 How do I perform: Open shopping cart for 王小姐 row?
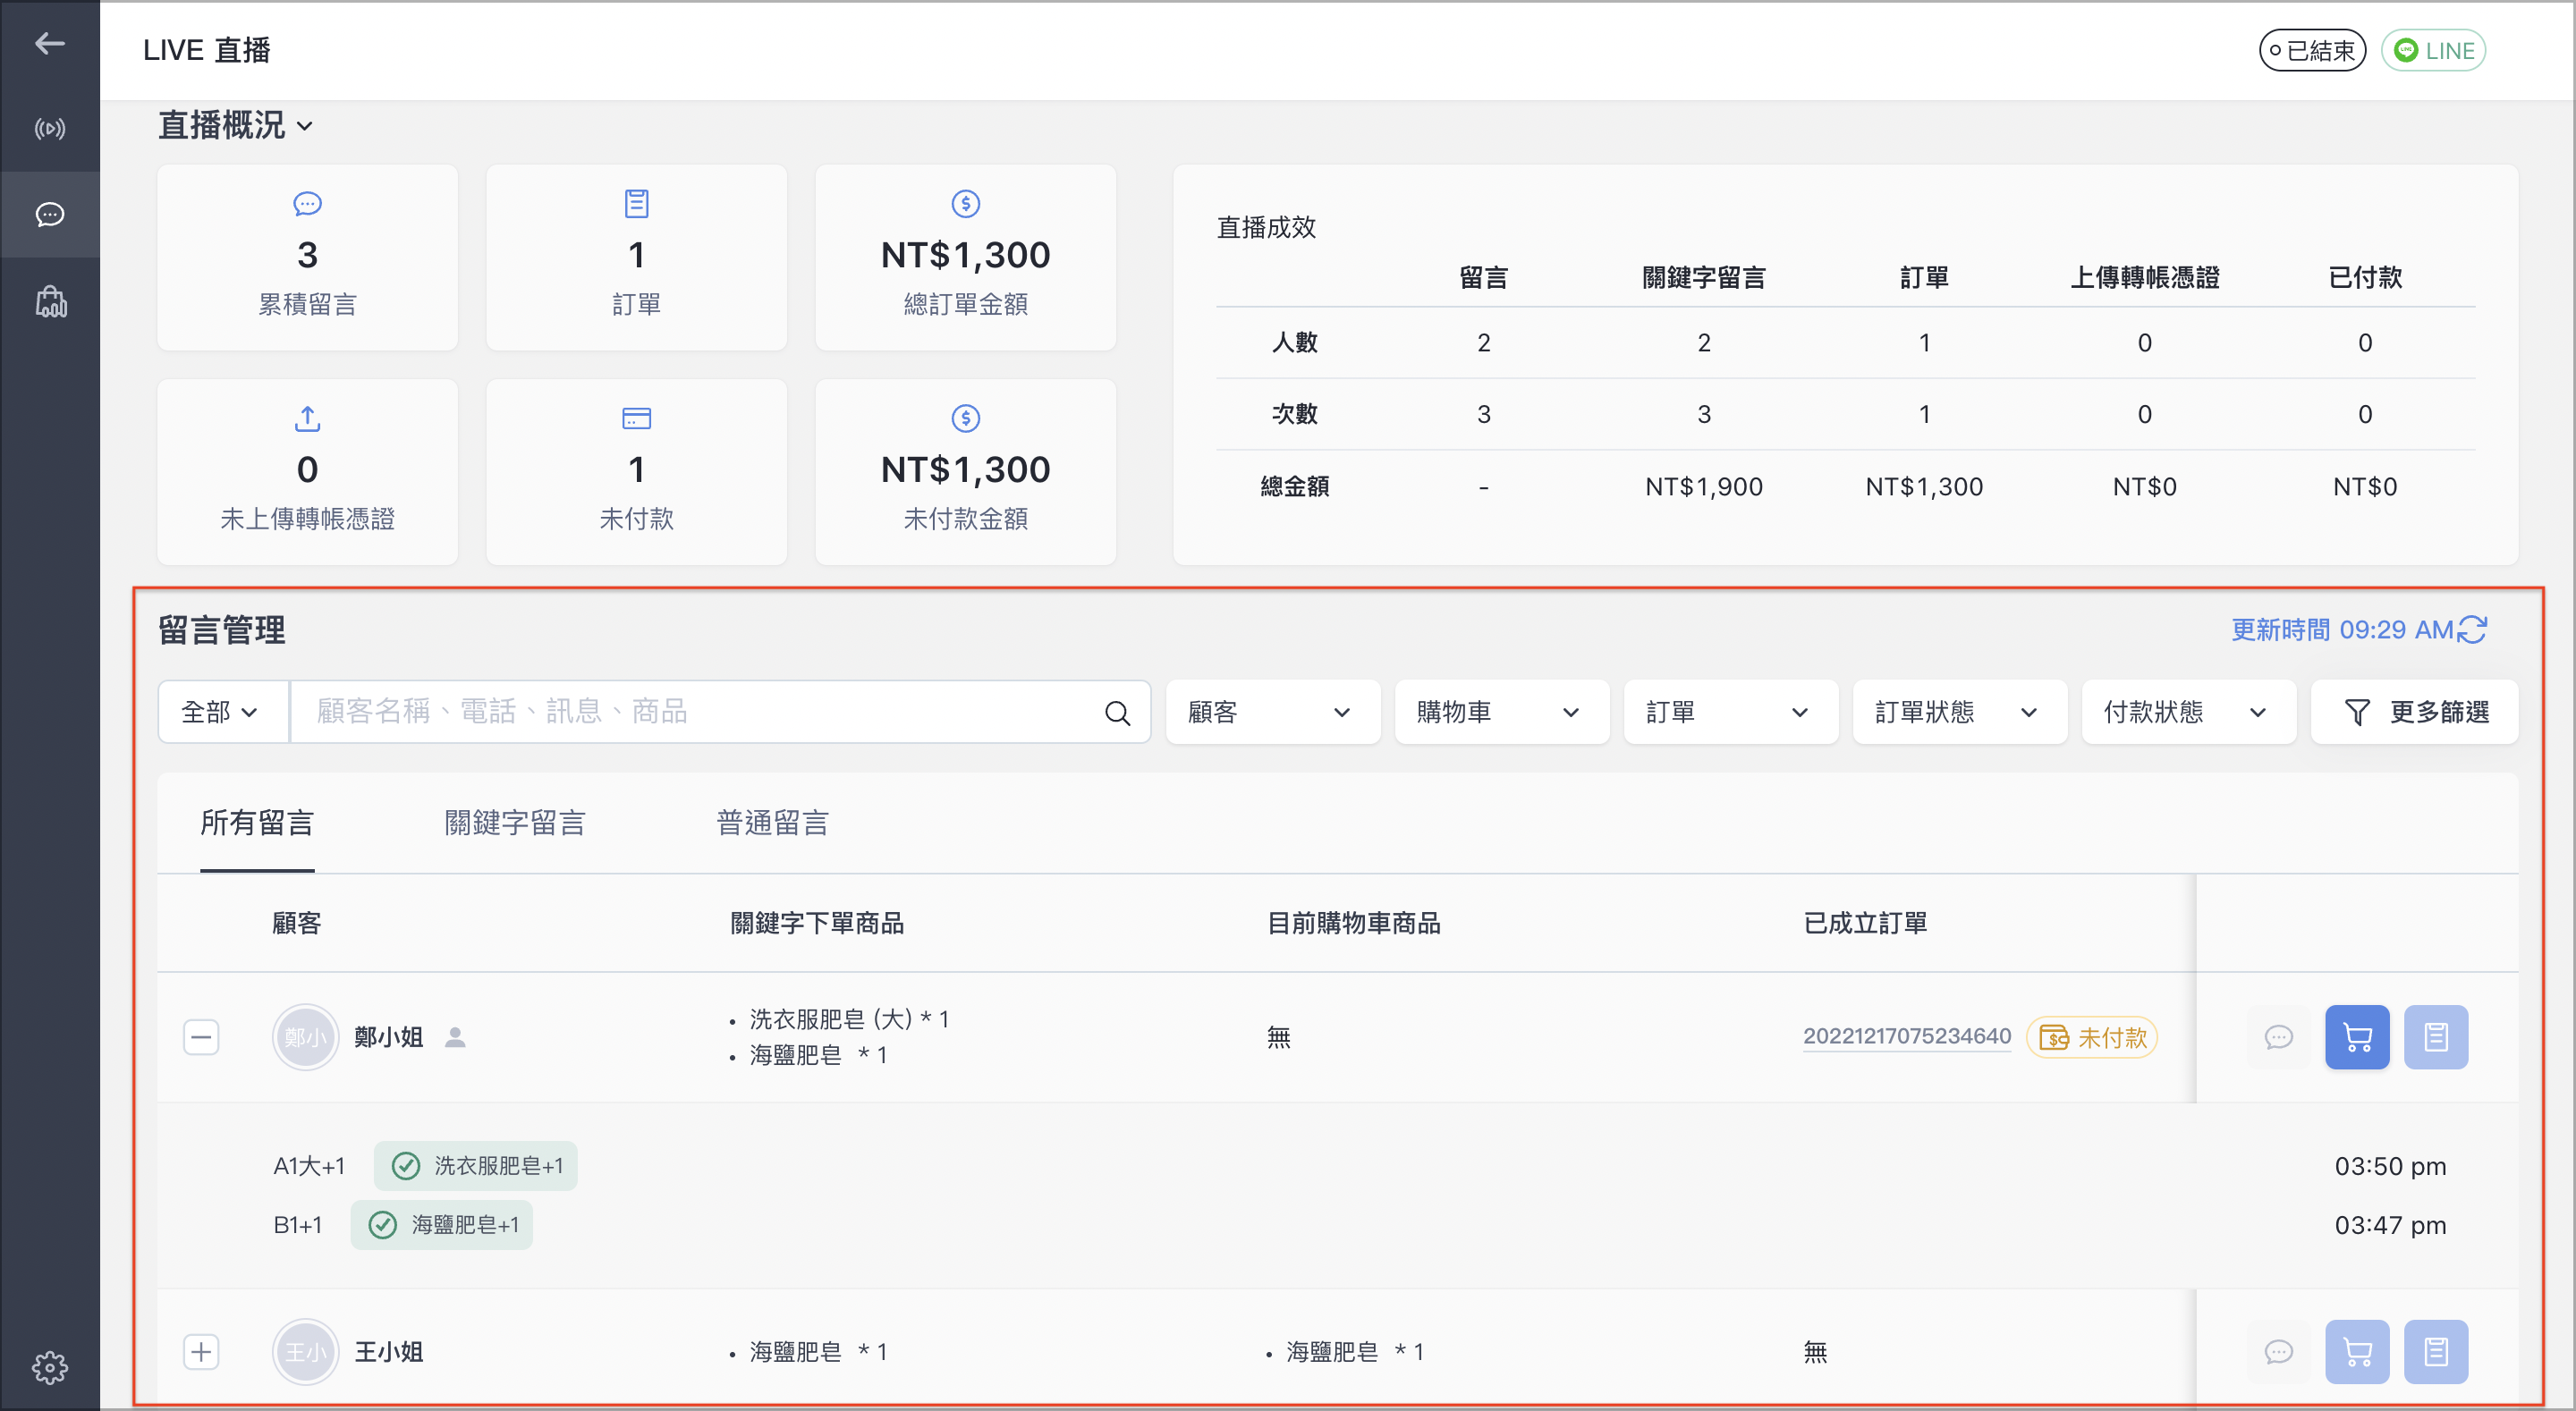[2357, 1352]
